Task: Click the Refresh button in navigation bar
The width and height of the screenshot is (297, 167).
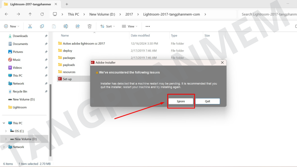Action: click(x=42, y=14)
